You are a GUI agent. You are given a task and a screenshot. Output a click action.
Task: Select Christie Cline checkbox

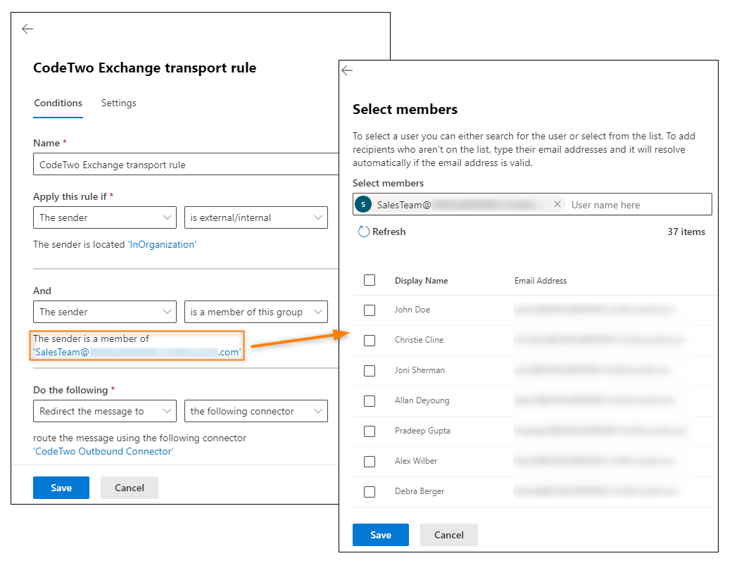coord(370,341)
